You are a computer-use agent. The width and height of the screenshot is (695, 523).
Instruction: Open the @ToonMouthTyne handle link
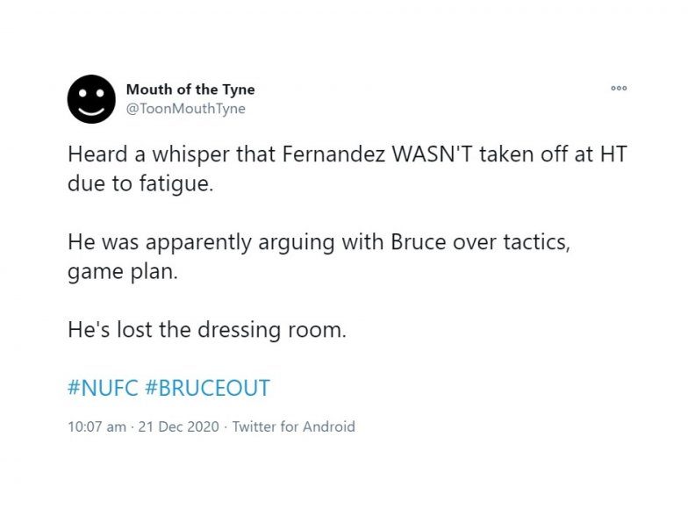[x=186, y=109]
